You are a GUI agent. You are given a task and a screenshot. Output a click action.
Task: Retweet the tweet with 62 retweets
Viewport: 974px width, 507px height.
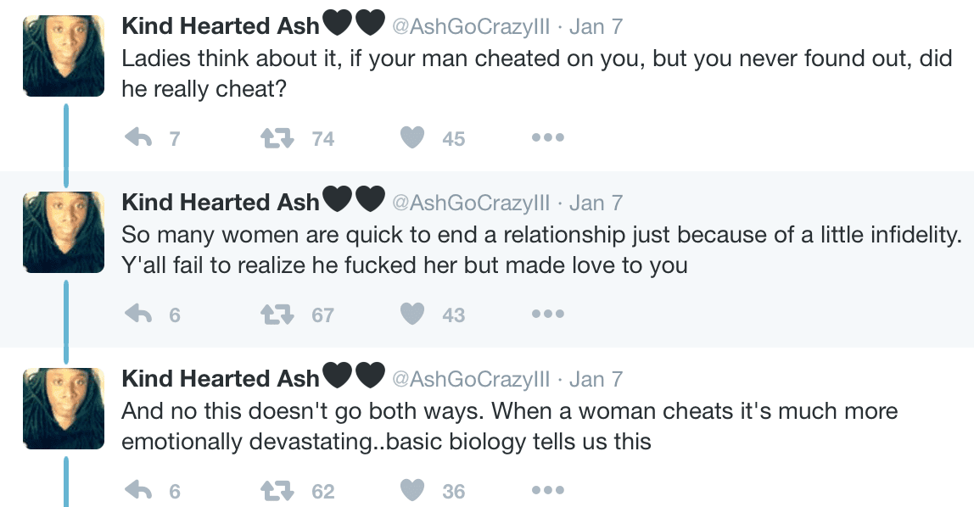tap(275, 491)
